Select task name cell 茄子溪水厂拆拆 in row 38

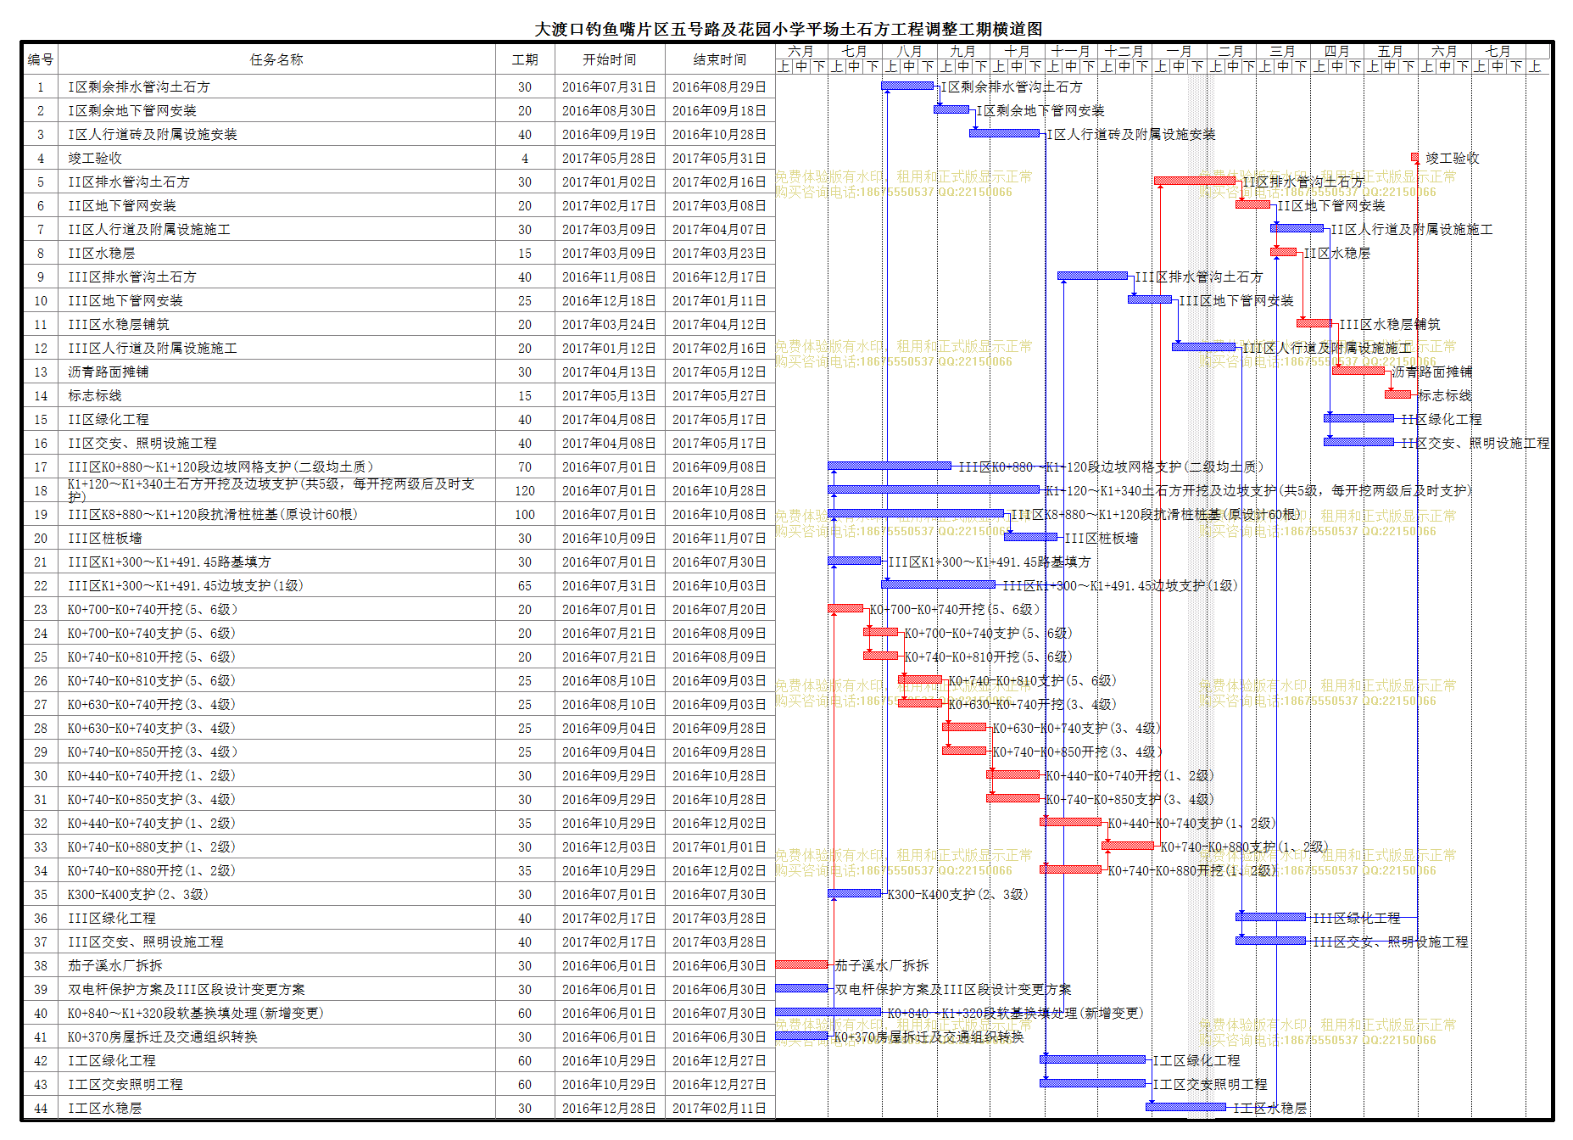point(276,965)
